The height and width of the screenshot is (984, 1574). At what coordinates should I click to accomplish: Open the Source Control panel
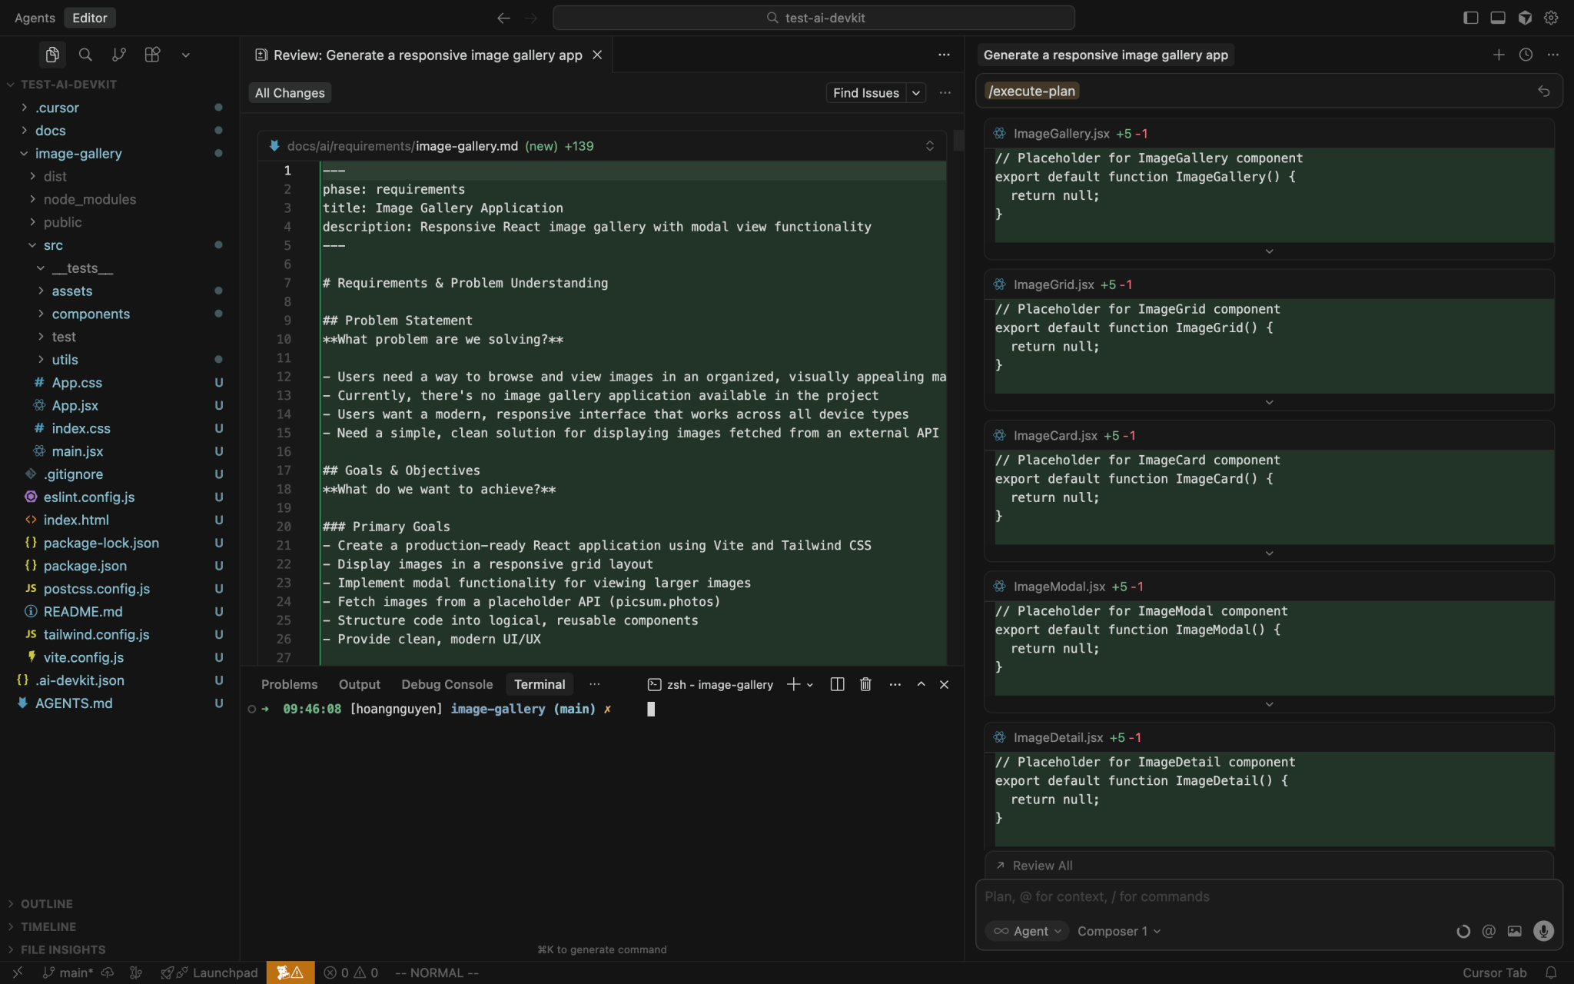click(118, 55)
